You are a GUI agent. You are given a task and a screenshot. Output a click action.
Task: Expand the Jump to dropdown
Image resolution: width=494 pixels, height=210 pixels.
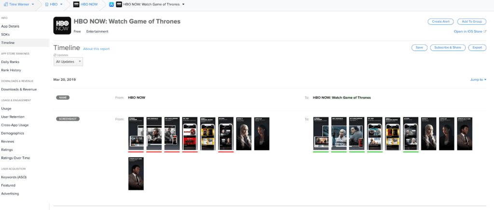[478, 79]
